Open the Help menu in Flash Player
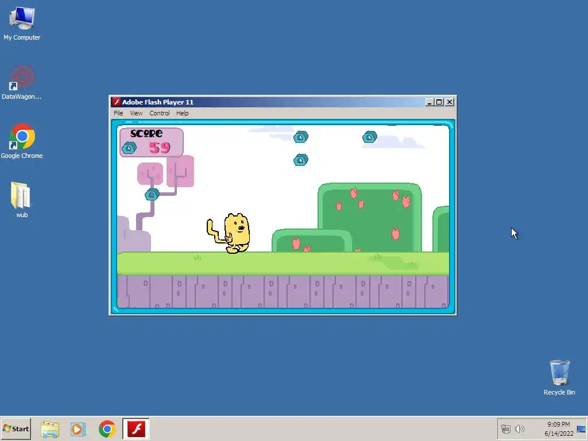Viewport: 588px width, 441px height. [x=182, y=113]
